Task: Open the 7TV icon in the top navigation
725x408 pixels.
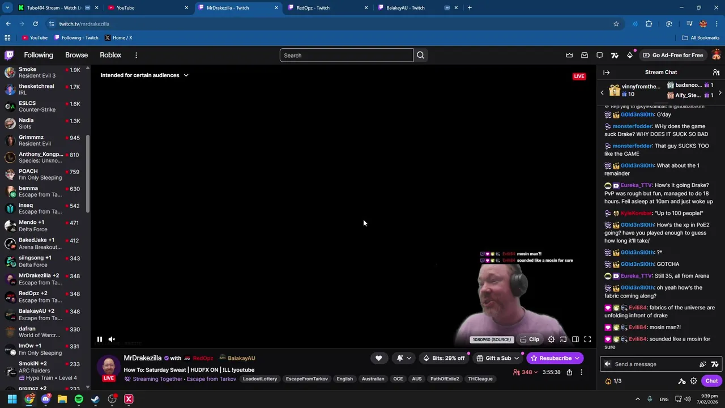Action: tap(615, 55)
